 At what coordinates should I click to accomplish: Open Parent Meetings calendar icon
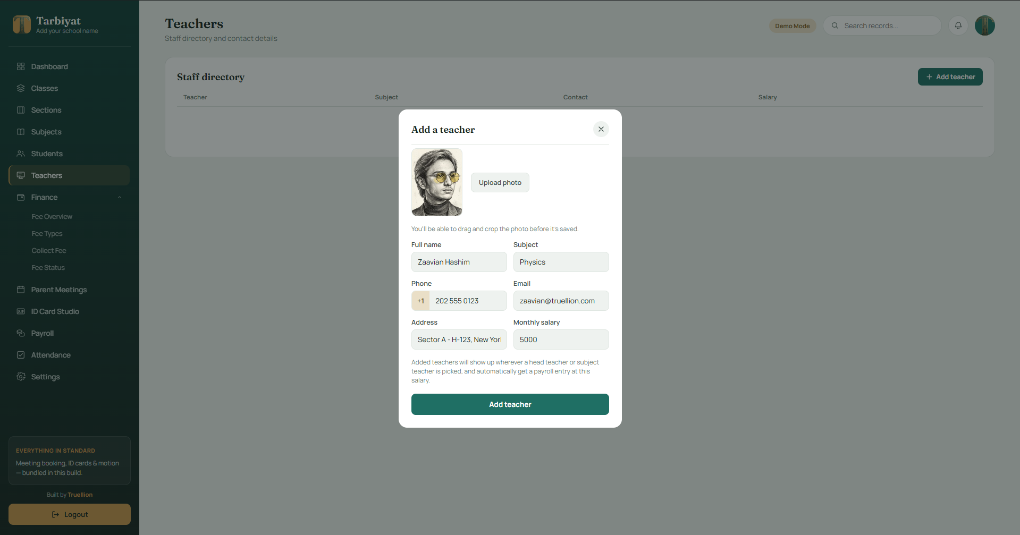[21, 290]
